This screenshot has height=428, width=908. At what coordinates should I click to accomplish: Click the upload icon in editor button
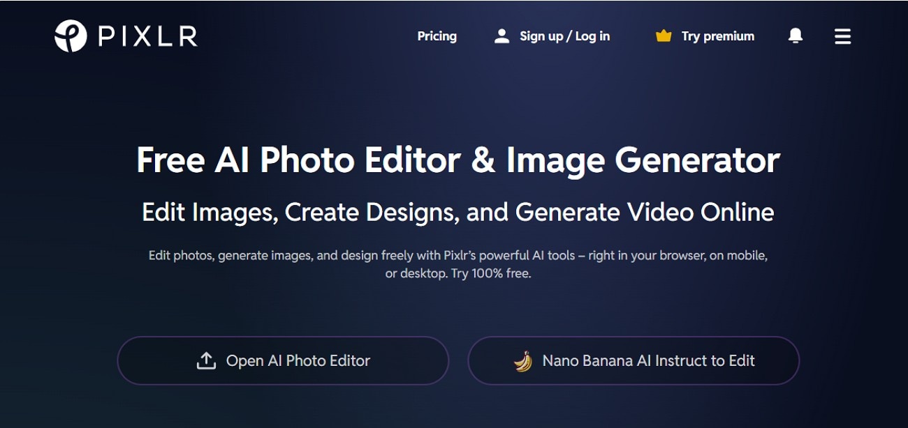tap(206, 360)
